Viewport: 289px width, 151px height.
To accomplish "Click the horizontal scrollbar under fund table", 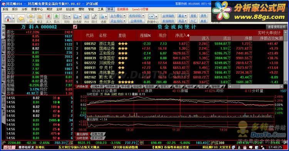I will (x=255, y=86).
